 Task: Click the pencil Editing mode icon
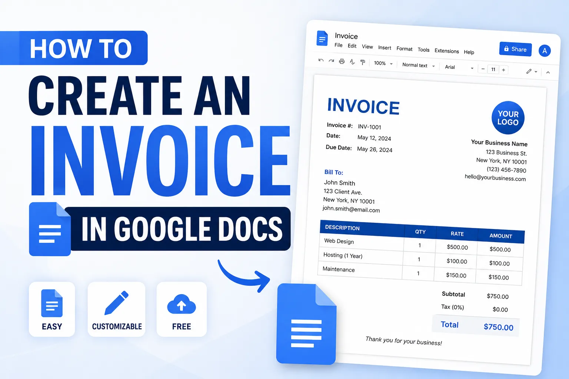[x=529, y=71]
